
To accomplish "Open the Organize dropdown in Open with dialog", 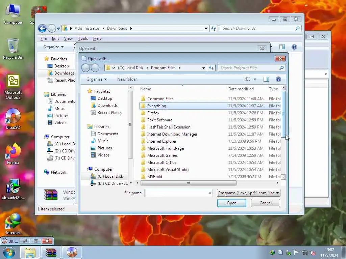I will click(96, 79).
